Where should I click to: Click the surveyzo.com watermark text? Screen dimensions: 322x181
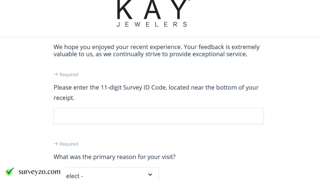point(40,172)
